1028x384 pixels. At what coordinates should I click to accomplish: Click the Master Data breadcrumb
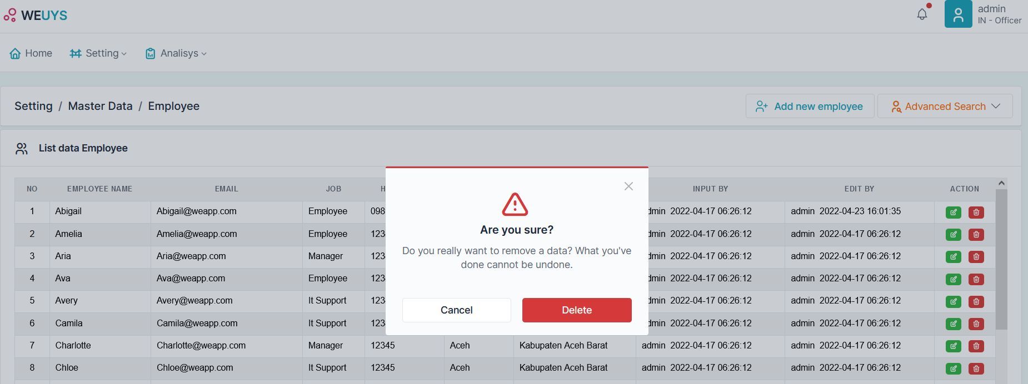click(100, 106)
